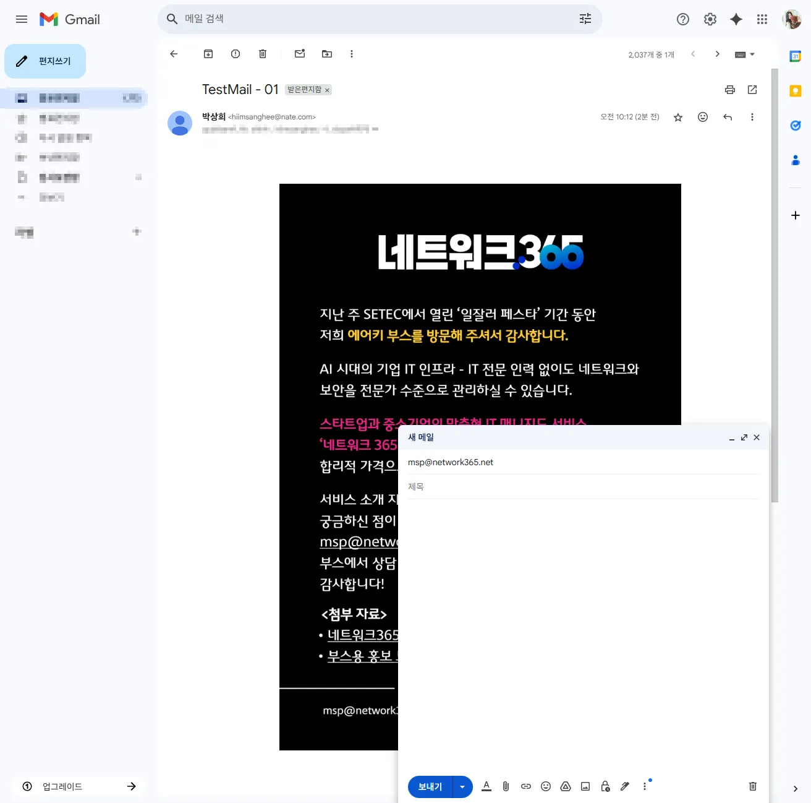Screen dimensions: 811x803
Task: Report this email as spam
Action: pyautogui.click(x=236, y=54)
